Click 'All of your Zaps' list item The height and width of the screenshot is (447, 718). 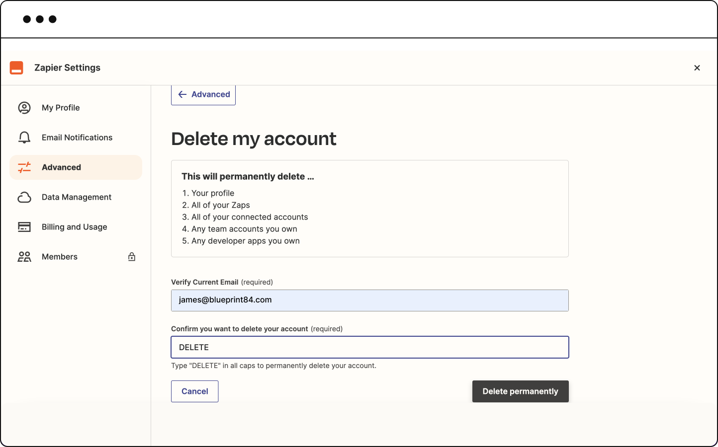(221, 205)
